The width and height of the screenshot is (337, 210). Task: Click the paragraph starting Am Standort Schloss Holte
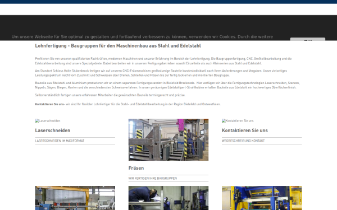(161, 73)
